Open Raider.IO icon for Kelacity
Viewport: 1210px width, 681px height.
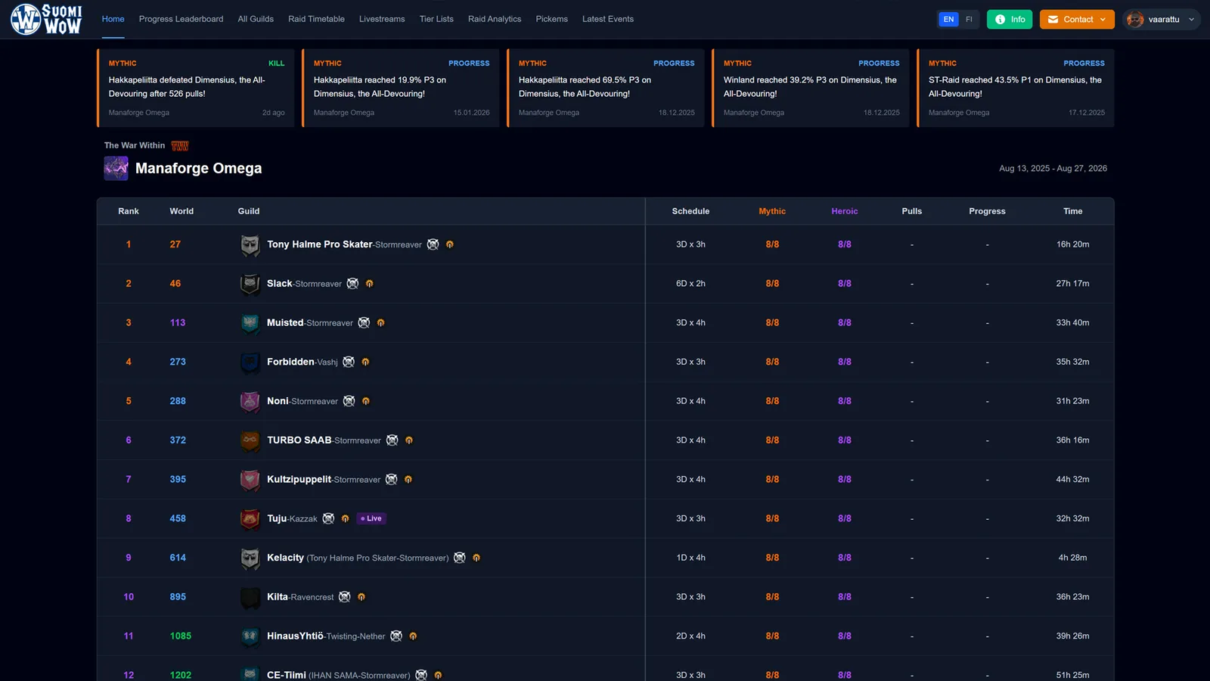coord(476,558)
